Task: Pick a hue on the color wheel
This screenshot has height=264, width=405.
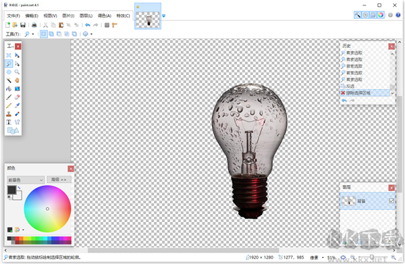Action: (47, 209)
